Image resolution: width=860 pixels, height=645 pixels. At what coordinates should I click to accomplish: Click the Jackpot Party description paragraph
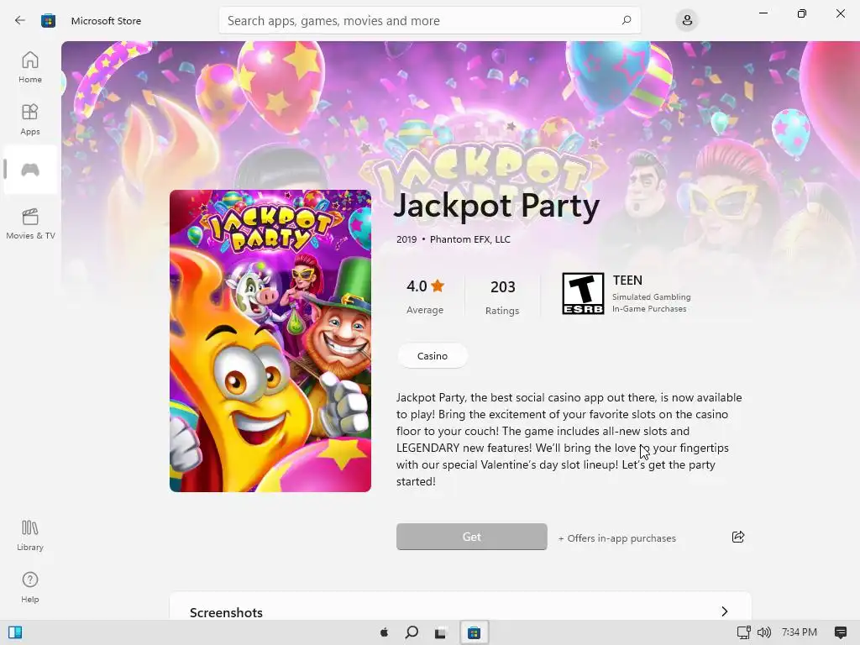coord(569,439)
